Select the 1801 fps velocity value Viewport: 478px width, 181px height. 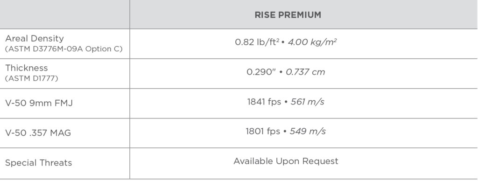263,132
